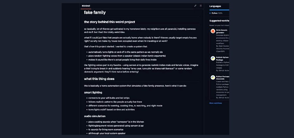This screenshot has height=138, width=294.
Task: Click the smart lighting subheading
Action: (93, 93)
